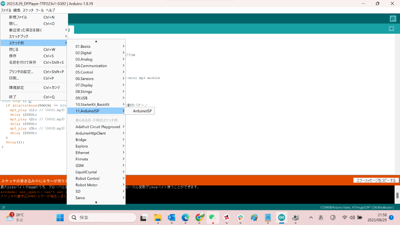Screen dimensions: 400x225
Task: Expand the SD library examples
Action: [96, 191]
